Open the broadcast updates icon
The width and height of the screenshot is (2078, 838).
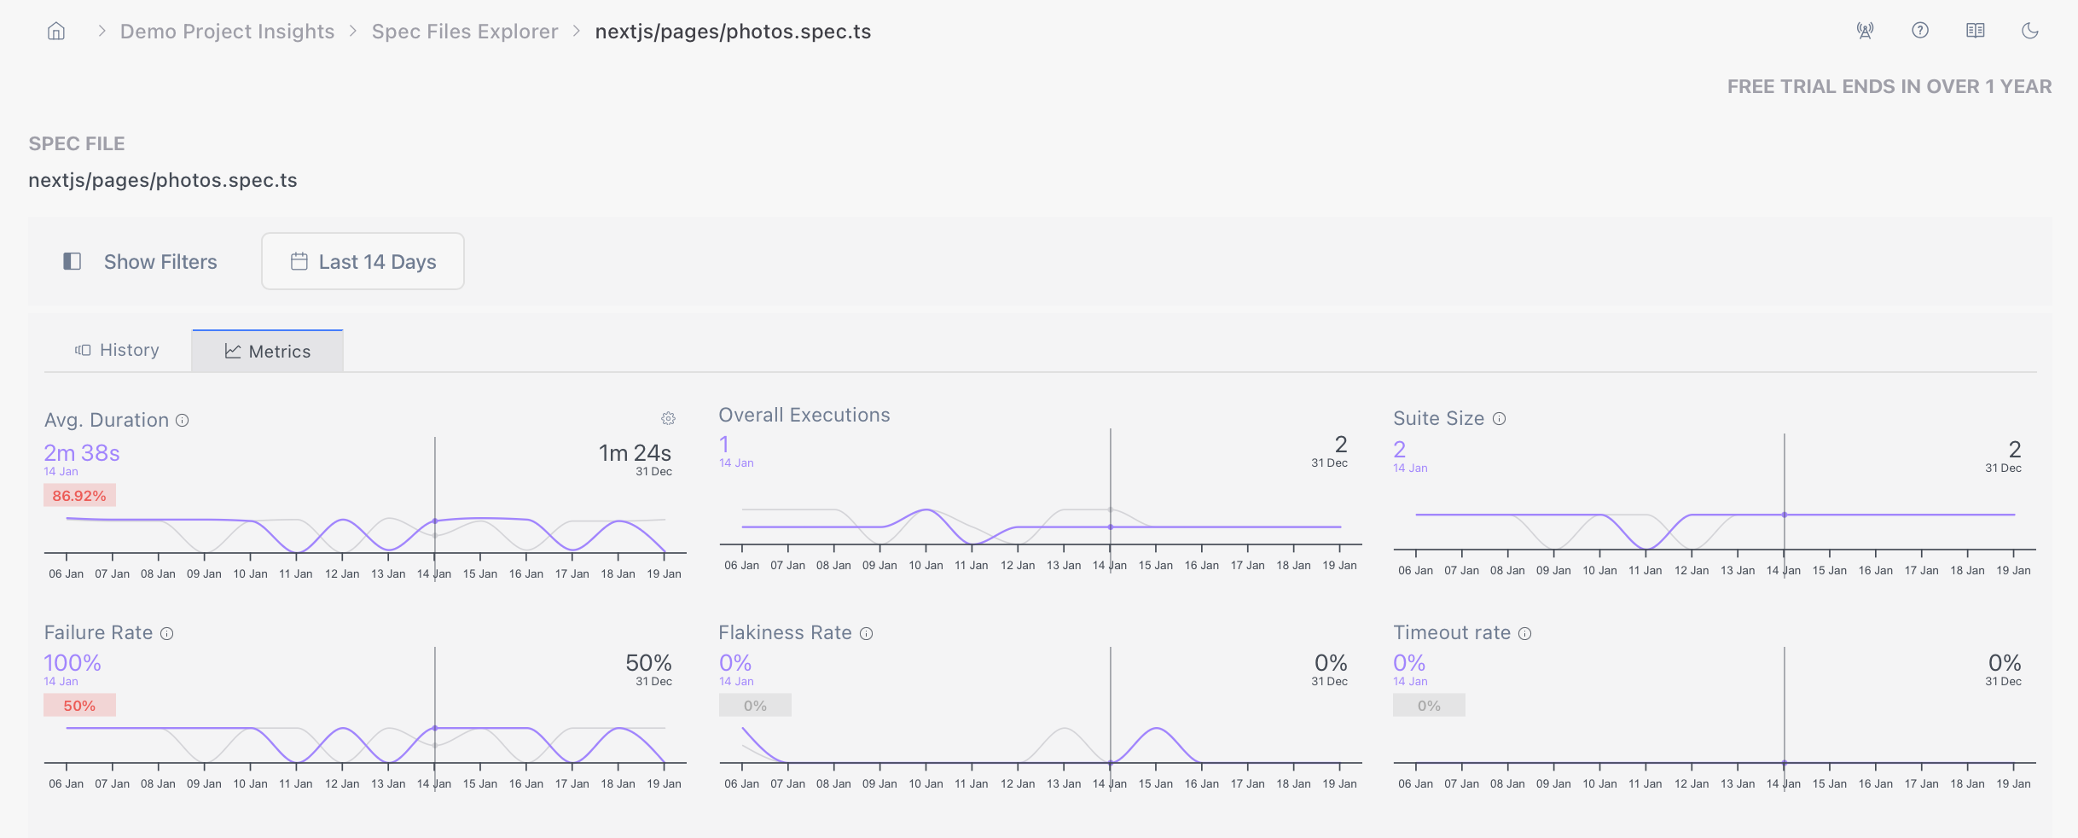click(x=1865, y=31)
